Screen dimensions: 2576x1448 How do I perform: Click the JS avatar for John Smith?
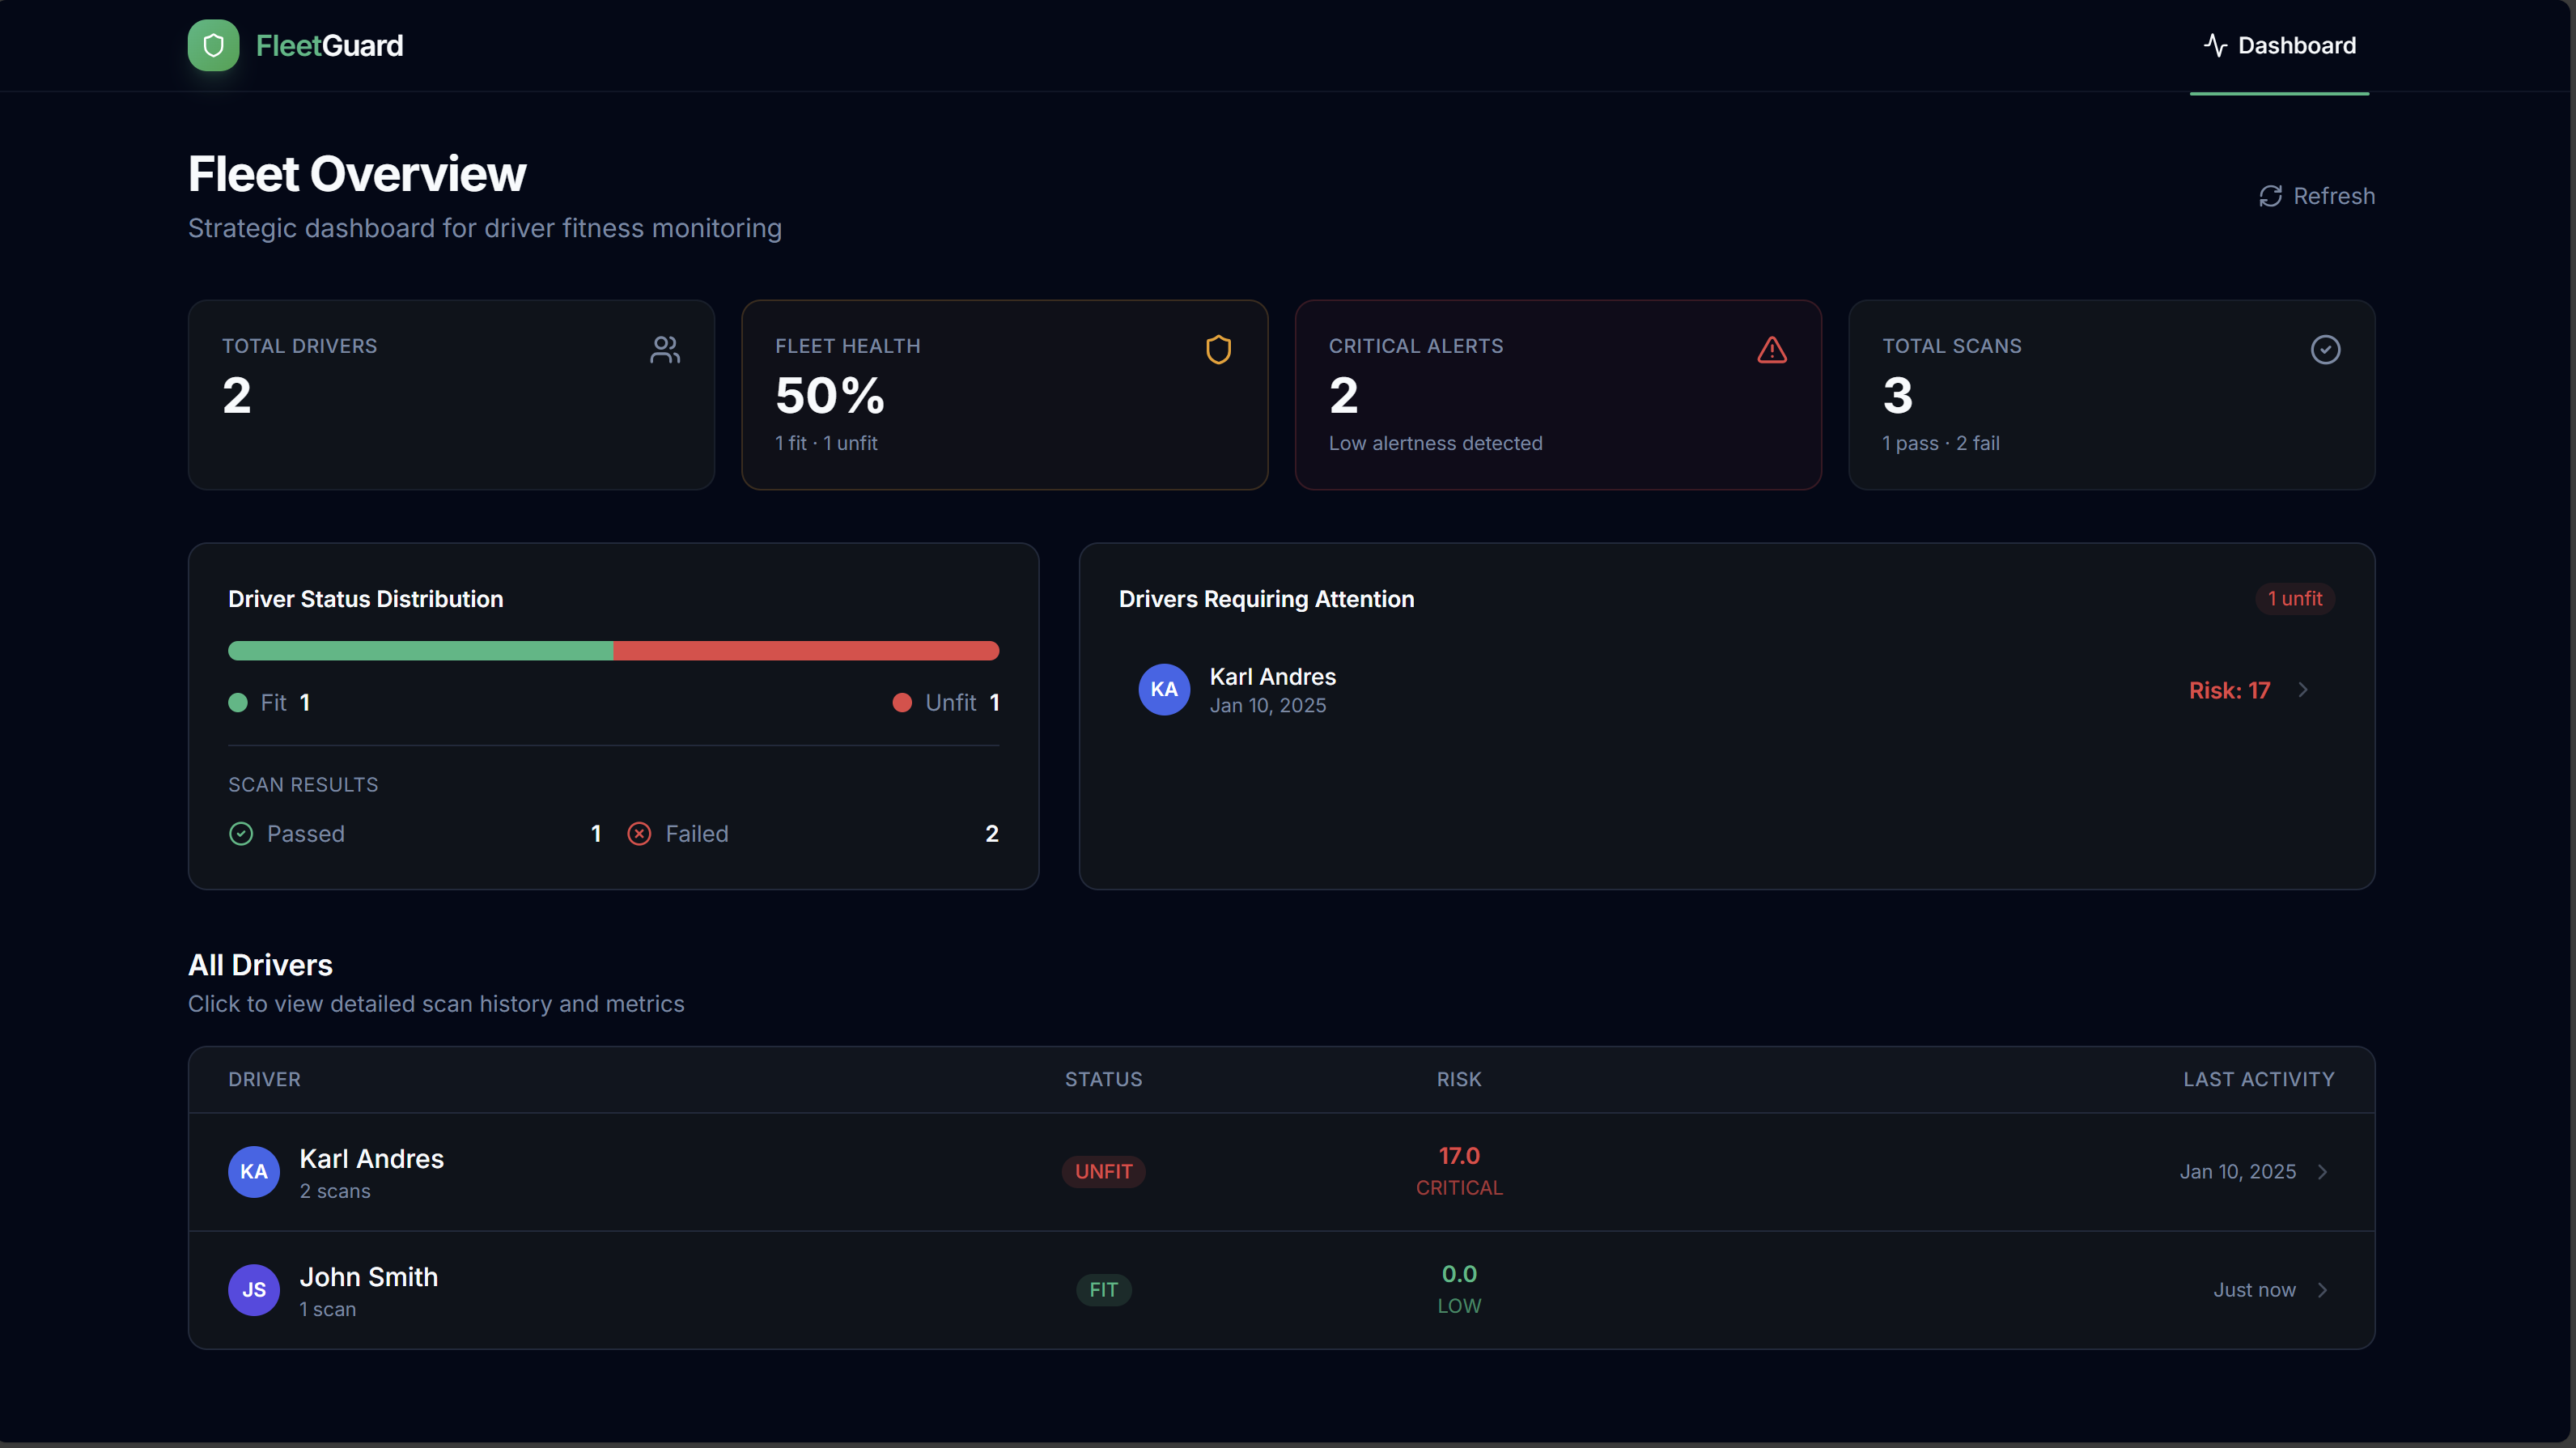(x=254, y=1289)
